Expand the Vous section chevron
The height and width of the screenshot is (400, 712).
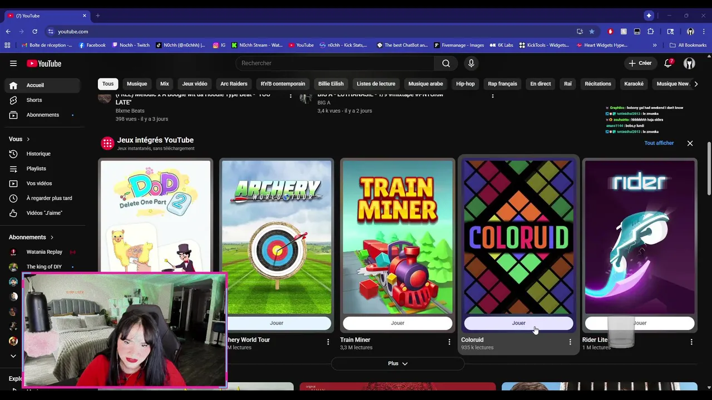pyautogui.click(x=28, y=139)
